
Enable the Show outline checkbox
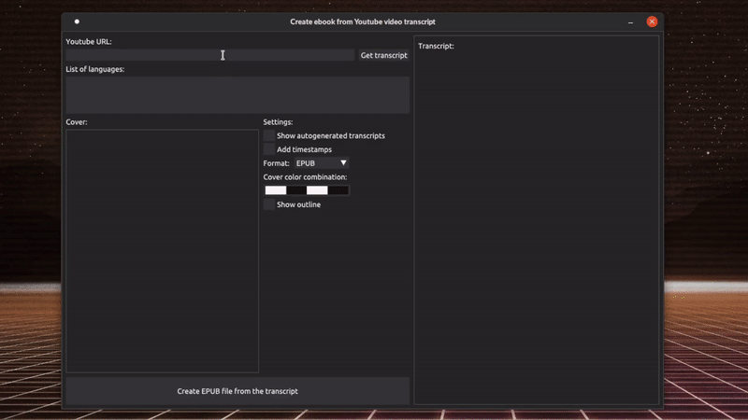click(x=269, y=204)
